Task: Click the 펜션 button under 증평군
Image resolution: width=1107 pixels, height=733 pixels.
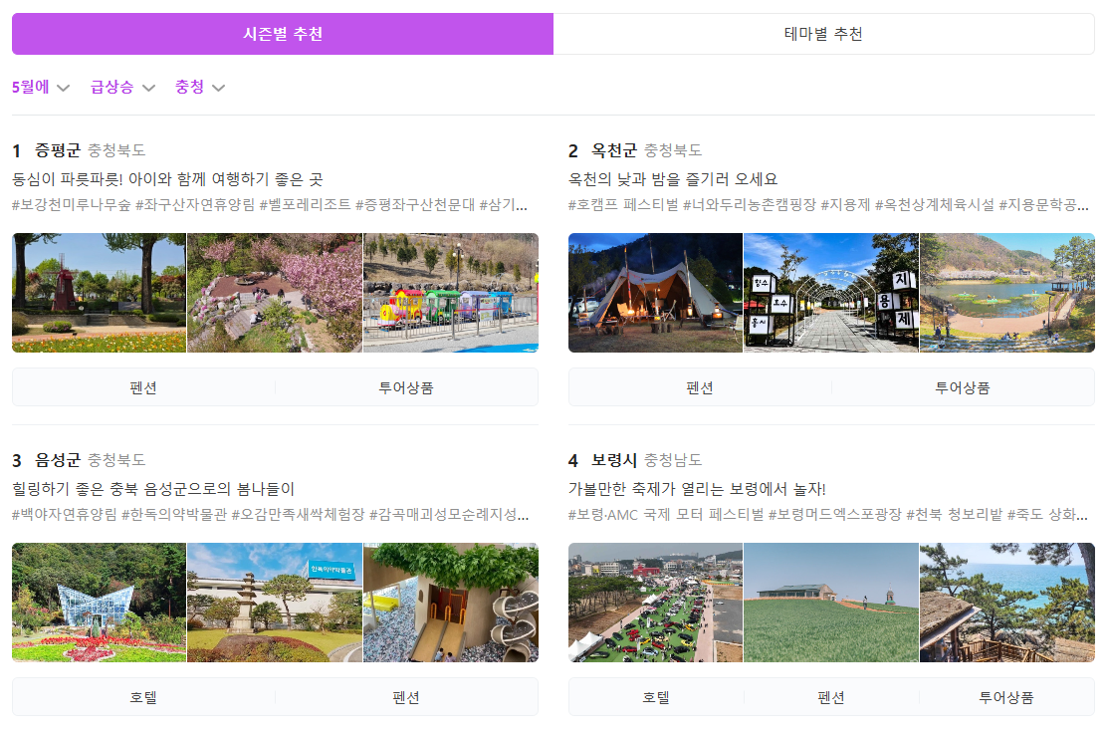Action: 143,387
